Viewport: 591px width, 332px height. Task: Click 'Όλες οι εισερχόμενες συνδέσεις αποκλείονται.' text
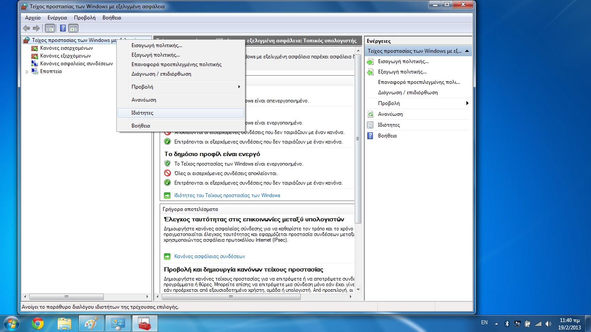pyautogui.click(x=226, y=173)
